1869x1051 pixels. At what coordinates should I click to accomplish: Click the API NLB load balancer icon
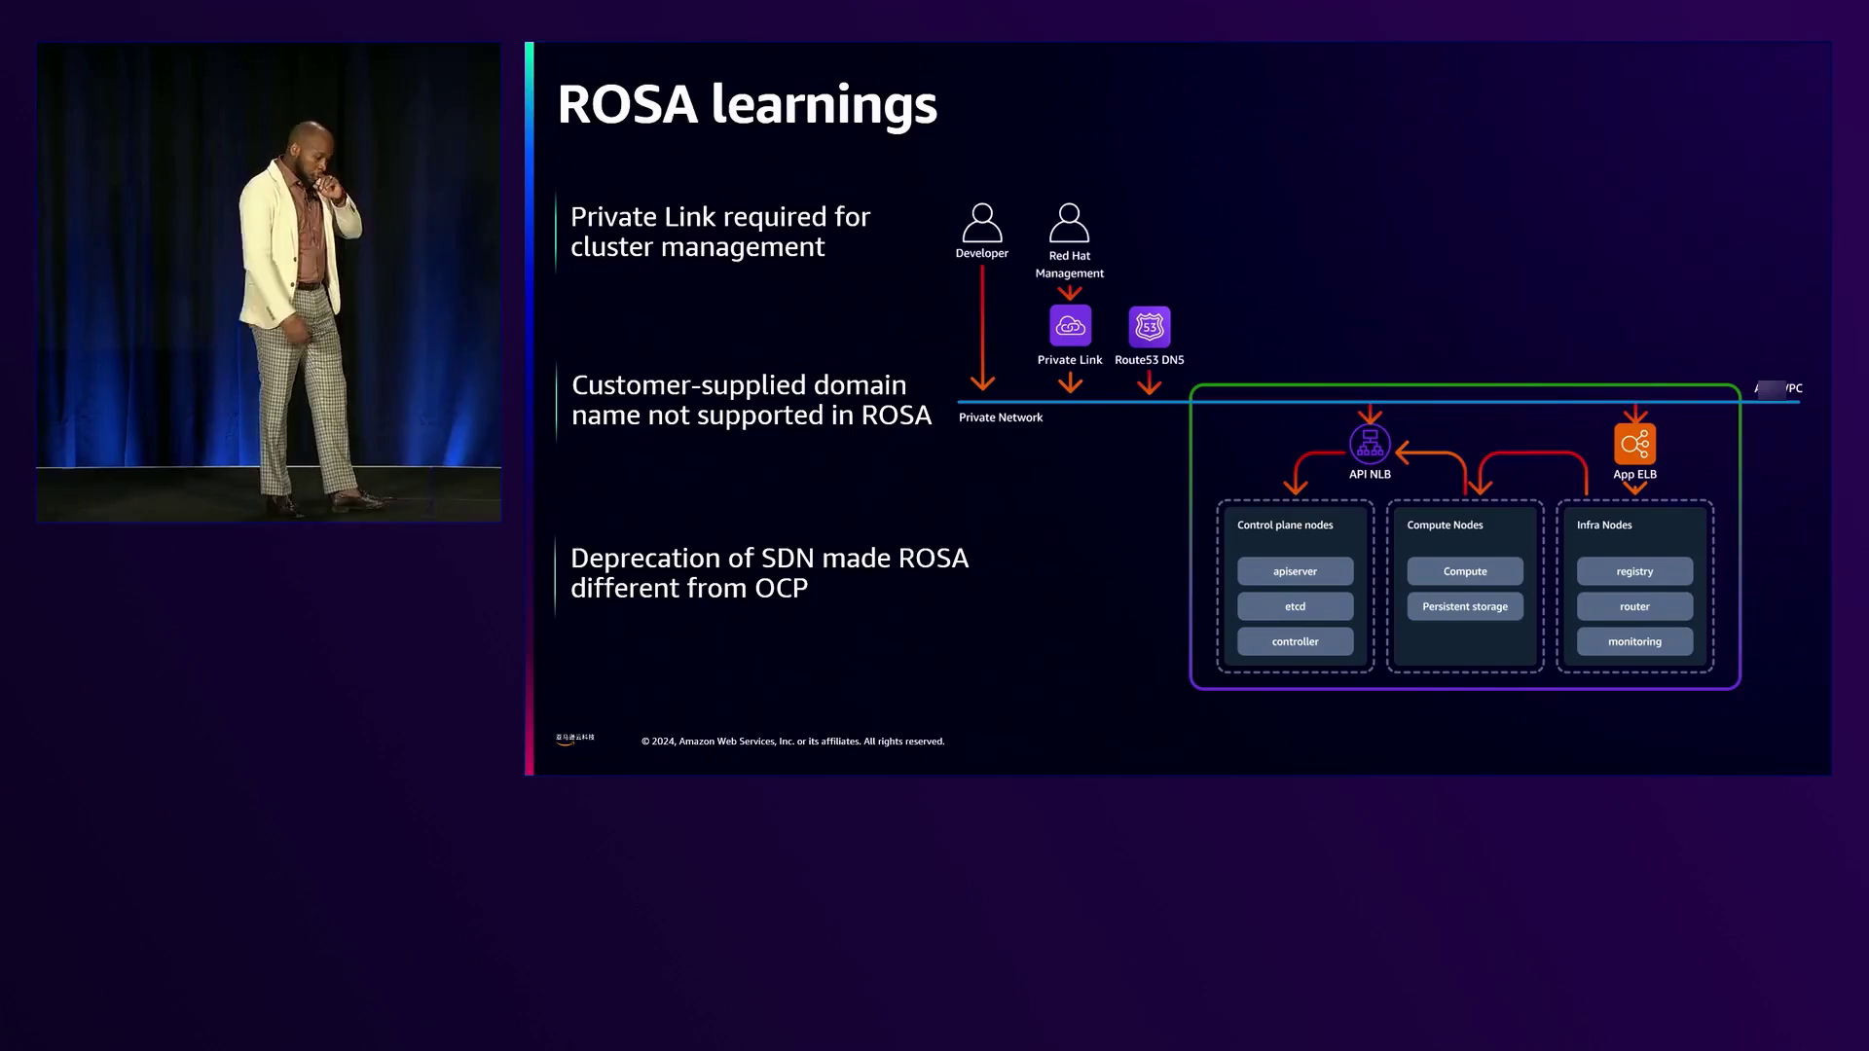tap(1370, 444)
